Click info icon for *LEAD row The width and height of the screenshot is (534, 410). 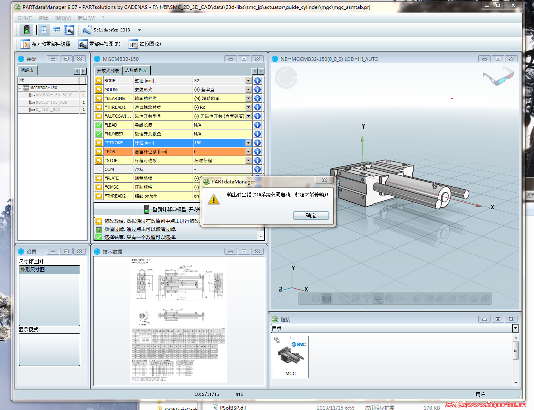pos(258,125)
